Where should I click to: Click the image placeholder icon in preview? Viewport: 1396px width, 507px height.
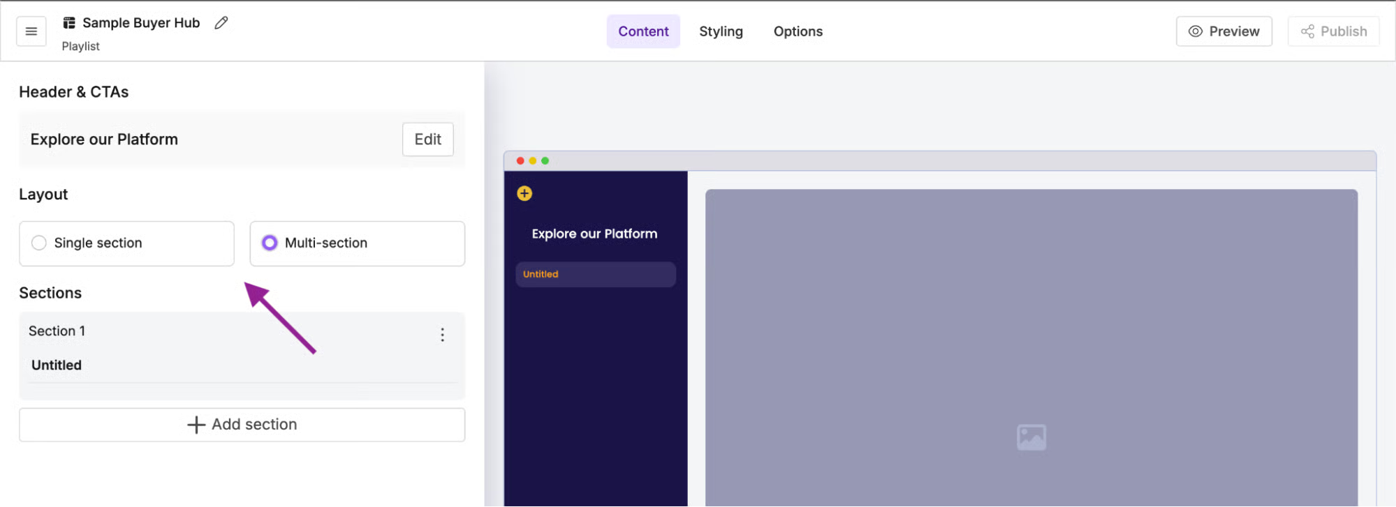(1031, 437)
